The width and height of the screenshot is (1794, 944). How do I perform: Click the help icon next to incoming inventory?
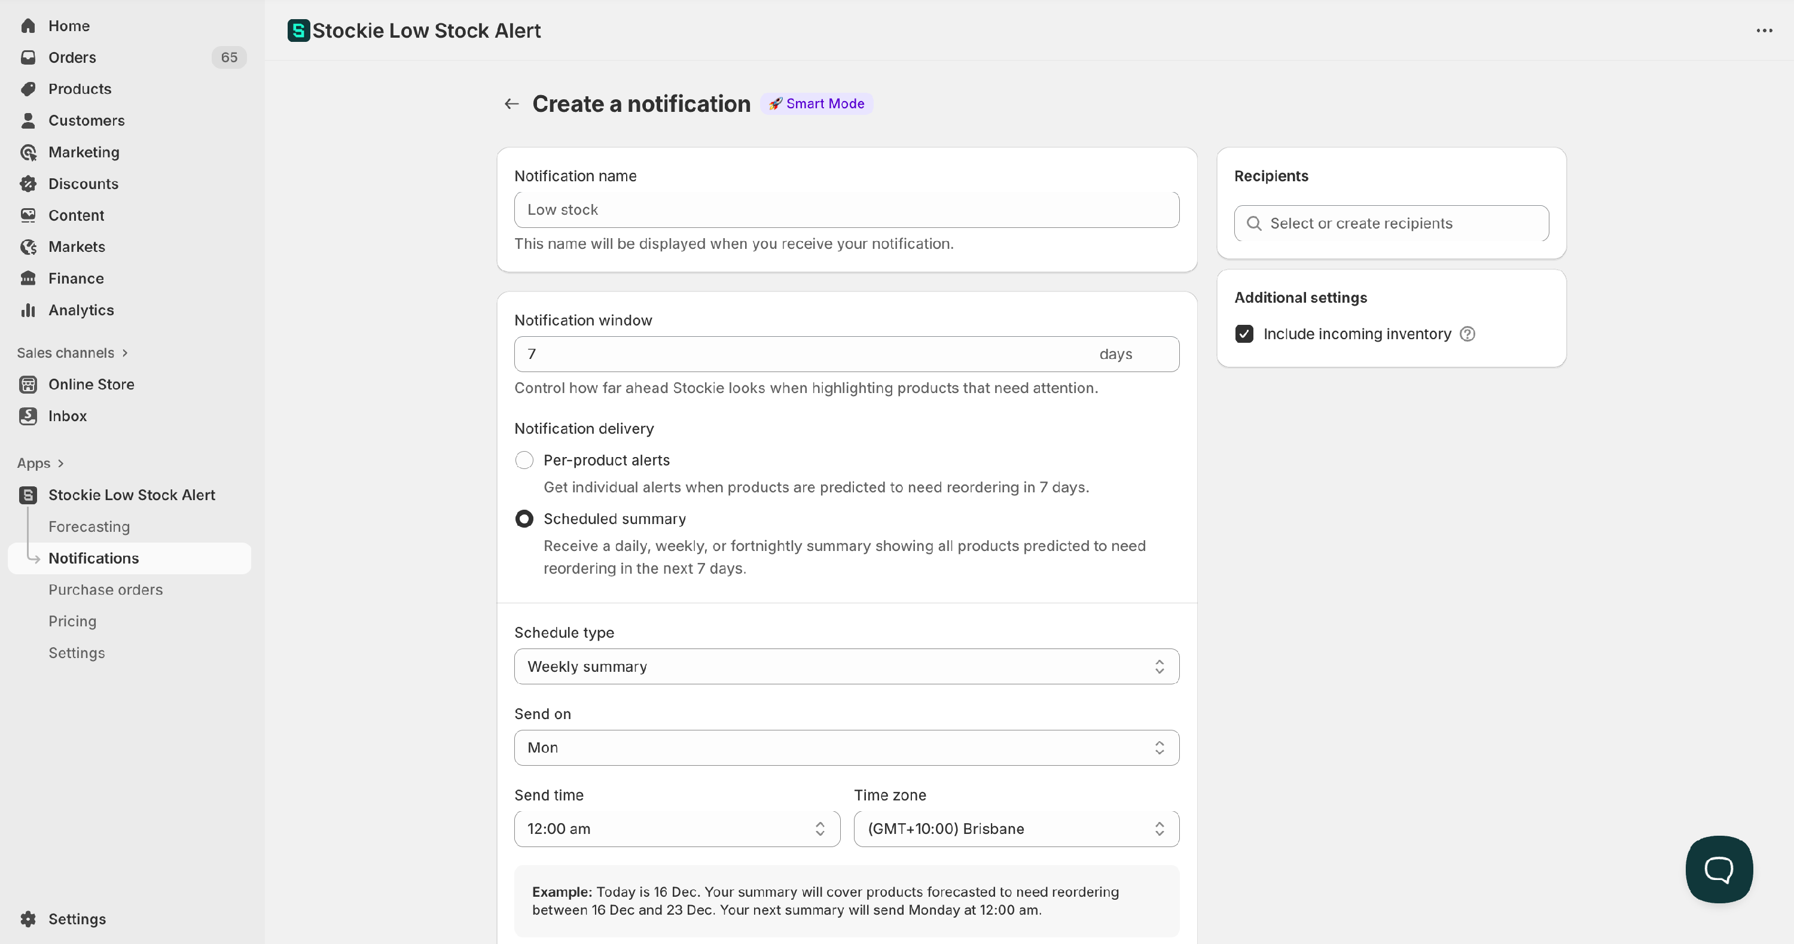point(1467,334)
